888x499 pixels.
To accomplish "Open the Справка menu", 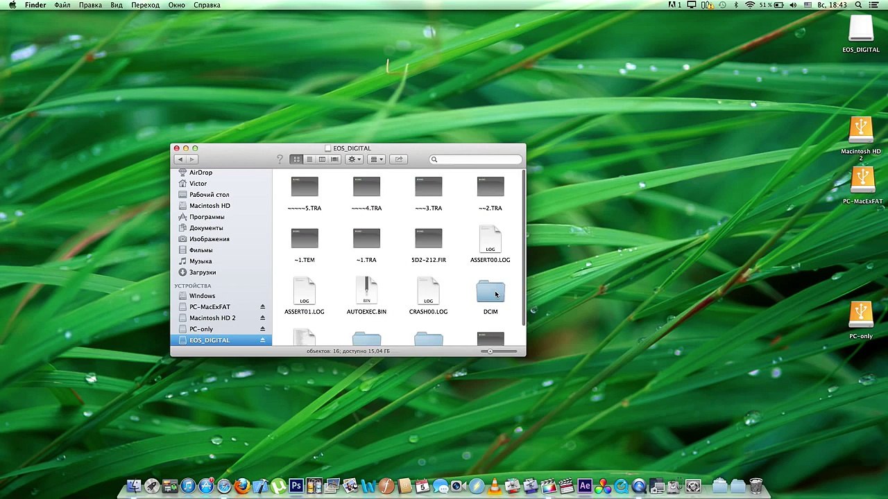I will (x=207, y=5).
